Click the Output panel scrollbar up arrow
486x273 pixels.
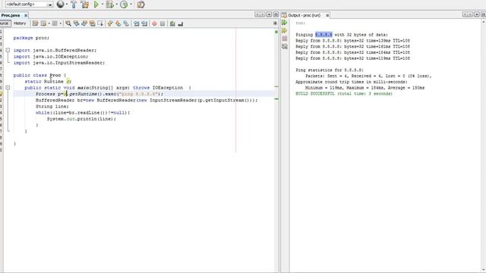pos(483,22)
